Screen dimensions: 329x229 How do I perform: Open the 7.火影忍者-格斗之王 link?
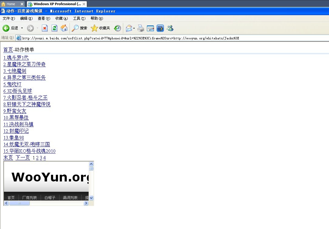(x=25, y=98)
